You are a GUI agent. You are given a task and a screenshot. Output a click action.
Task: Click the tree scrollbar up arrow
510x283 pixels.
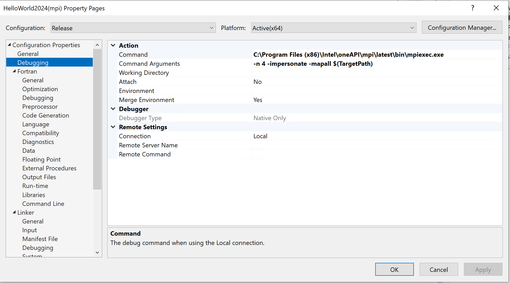pos(97,45)
